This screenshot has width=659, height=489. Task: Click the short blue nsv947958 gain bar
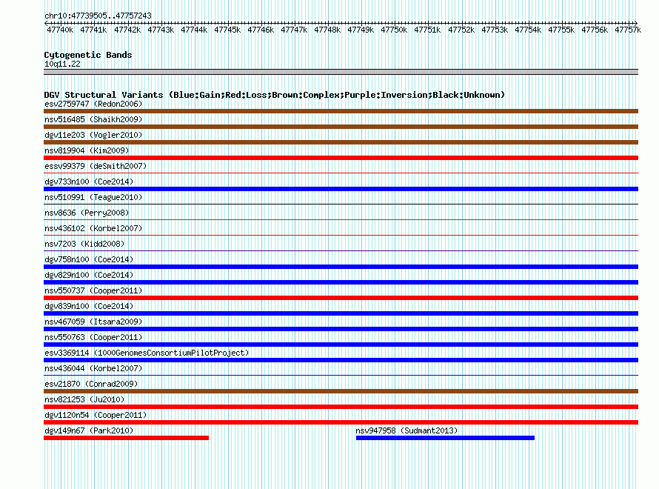pyautogui.click(x=445, y=438)
